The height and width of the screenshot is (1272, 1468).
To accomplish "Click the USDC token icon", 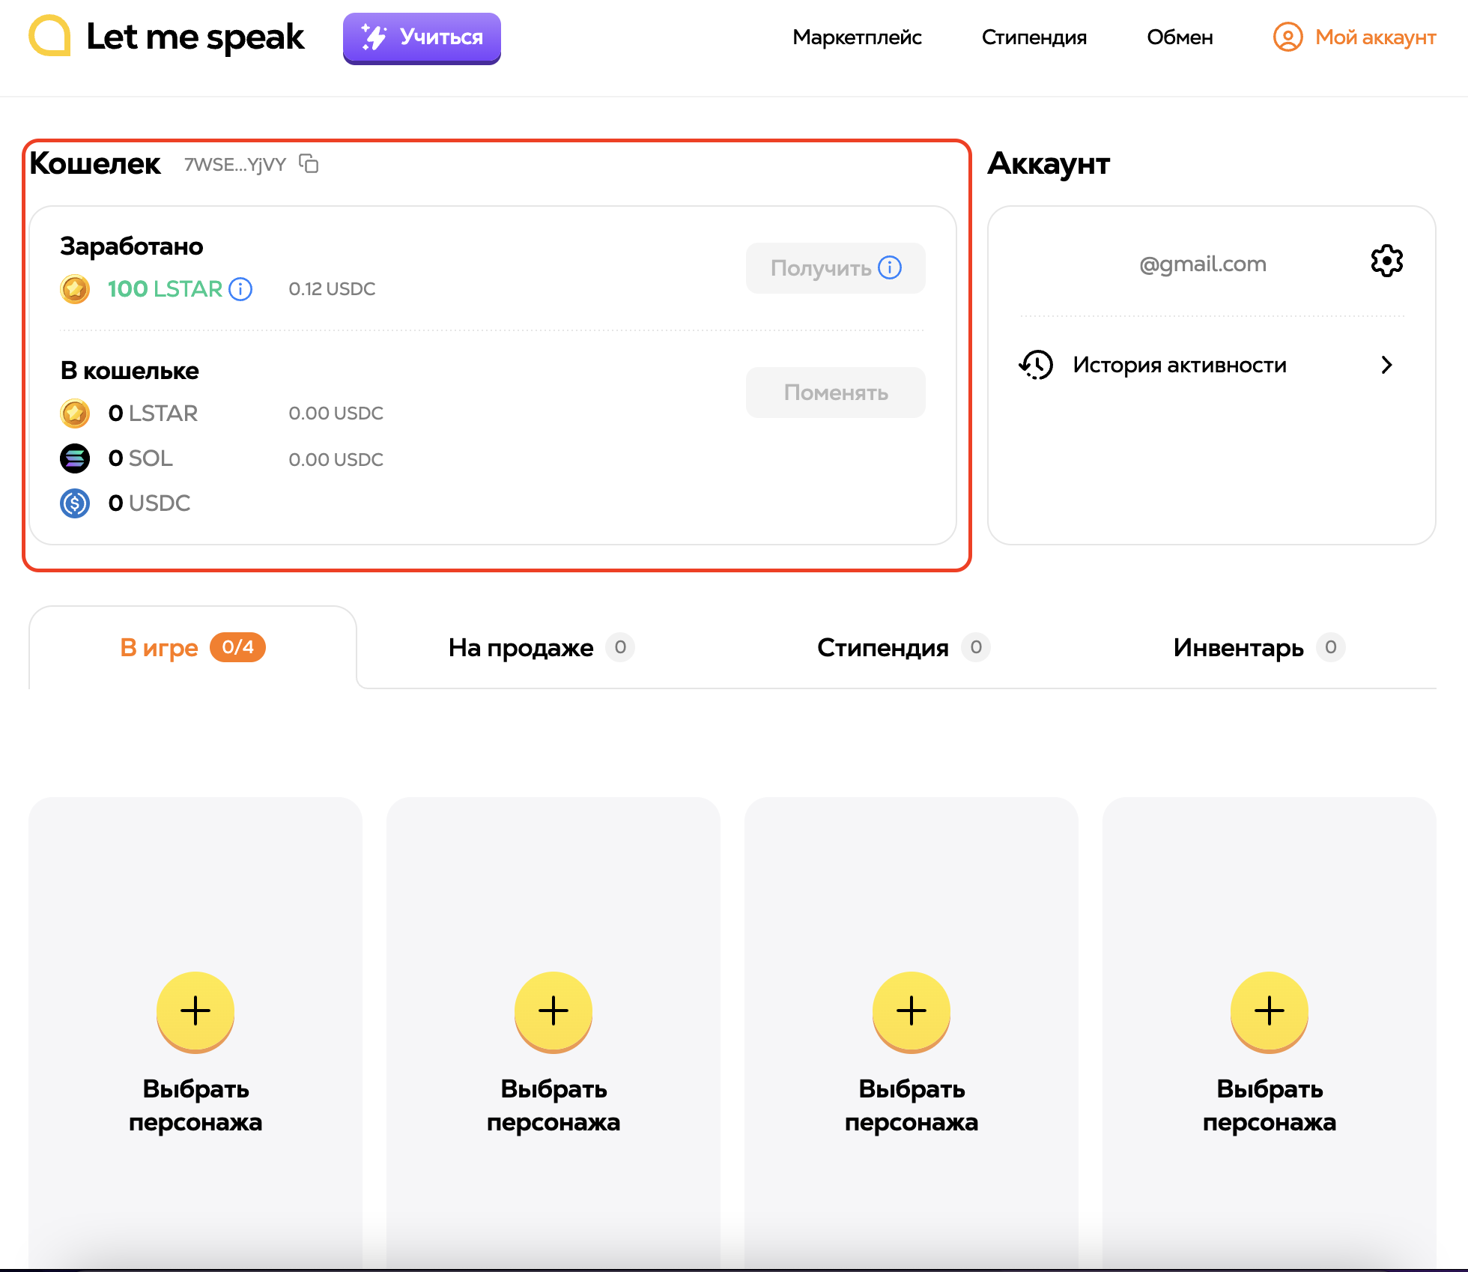I will tap(75, 503).
